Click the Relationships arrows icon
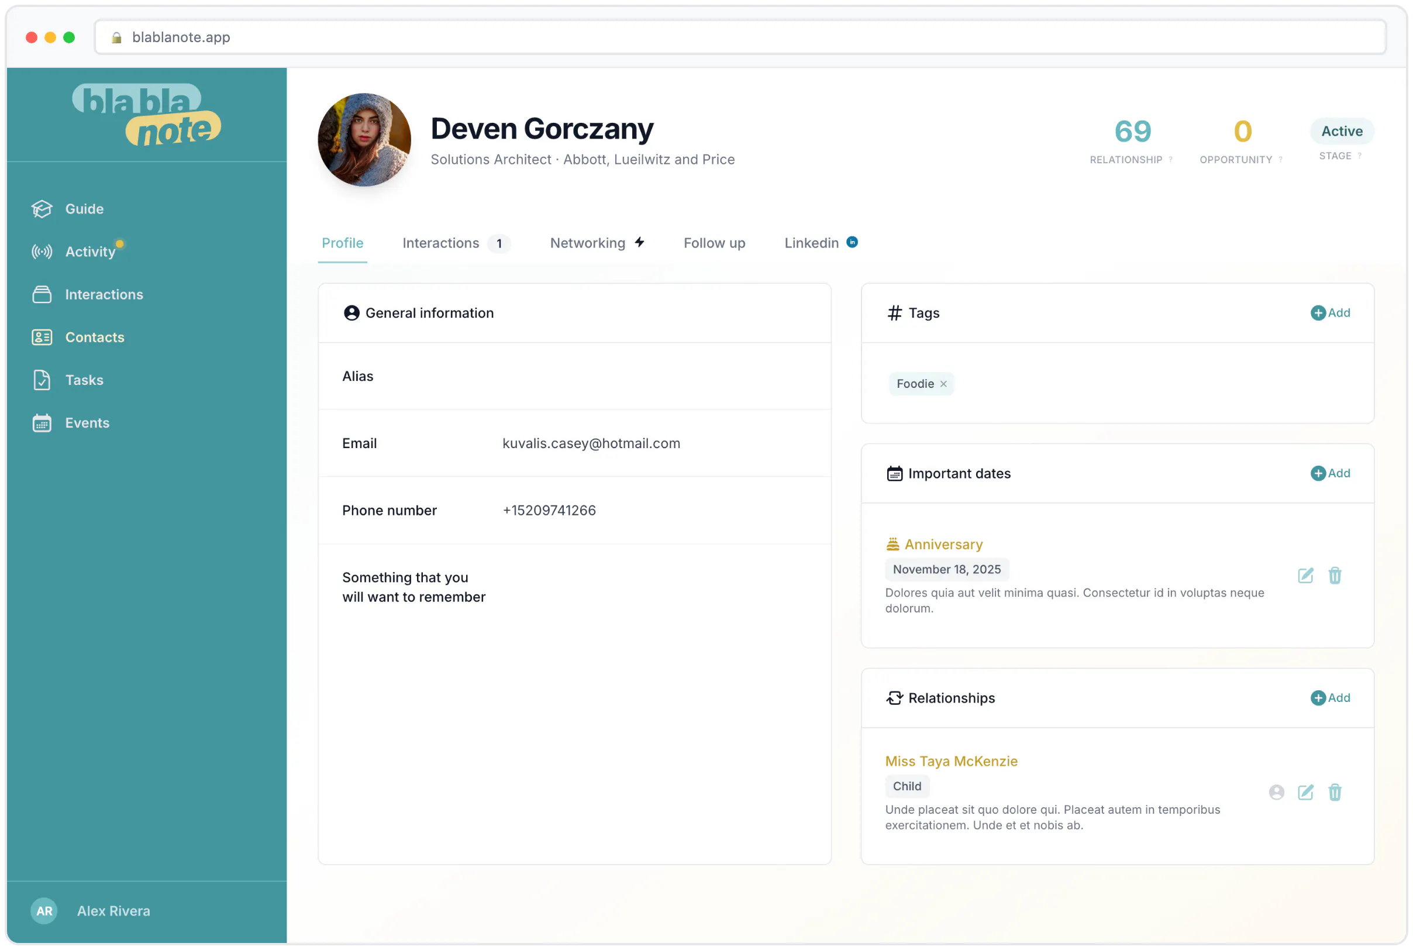1413x950 pixels. [895, 698]
